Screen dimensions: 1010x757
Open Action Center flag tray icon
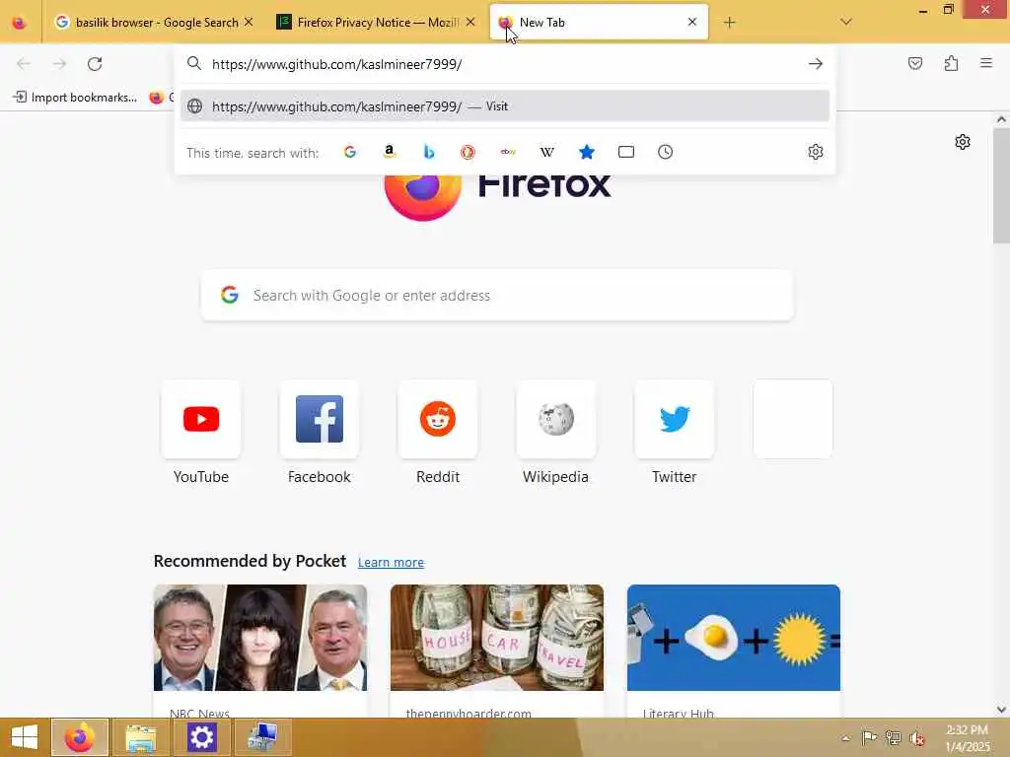(869, 737)
